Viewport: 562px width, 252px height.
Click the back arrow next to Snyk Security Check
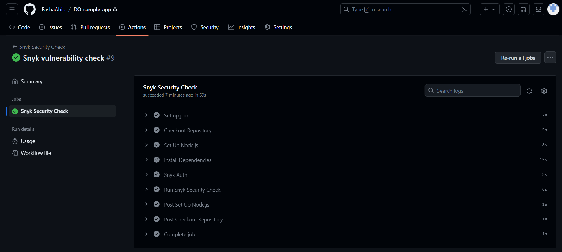[15, 47]
